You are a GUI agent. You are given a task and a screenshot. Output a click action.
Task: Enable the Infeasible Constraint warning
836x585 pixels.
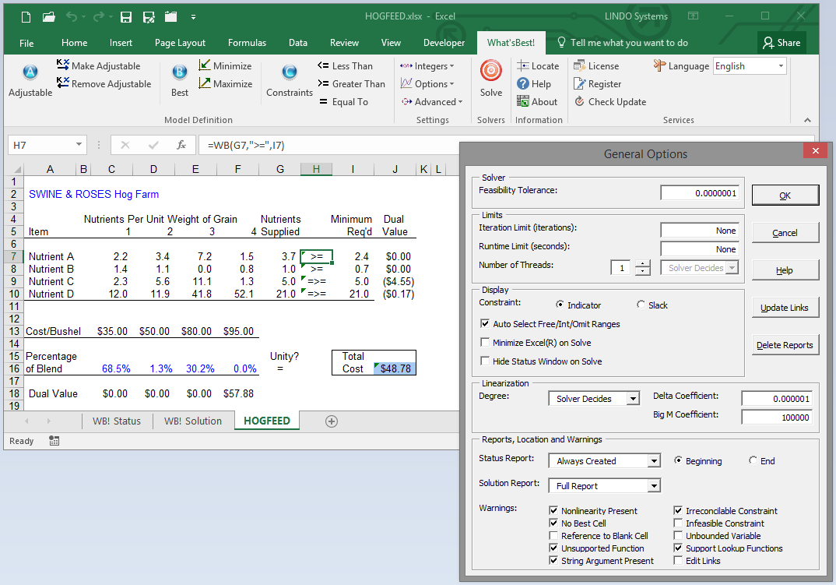(677, 523)
